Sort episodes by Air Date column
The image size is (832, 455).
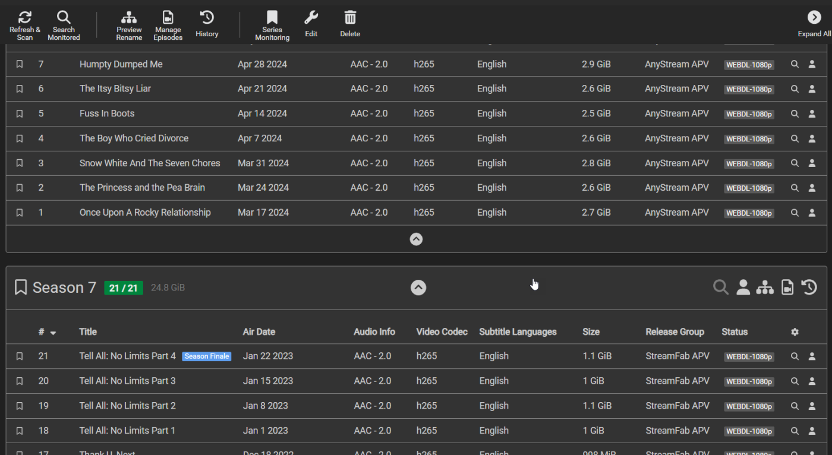coord(259,332)
